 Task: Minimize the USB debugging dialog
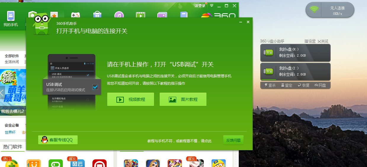click(241, 22)
